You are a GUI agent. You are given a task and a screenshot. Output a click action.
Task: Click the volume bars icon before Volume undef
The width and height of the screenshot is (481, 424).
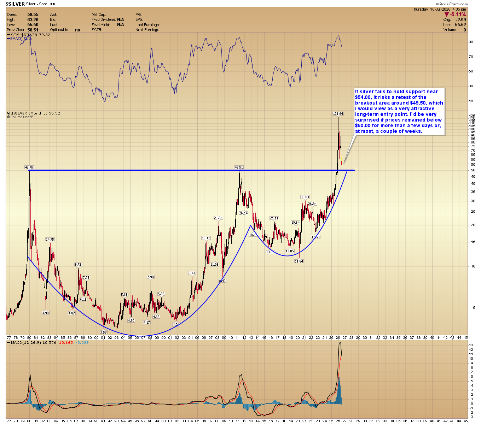pos(8,117)
